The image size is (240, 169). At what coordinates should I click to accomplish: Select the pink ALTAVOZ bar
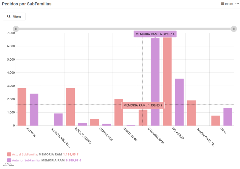tap(22, 107)
